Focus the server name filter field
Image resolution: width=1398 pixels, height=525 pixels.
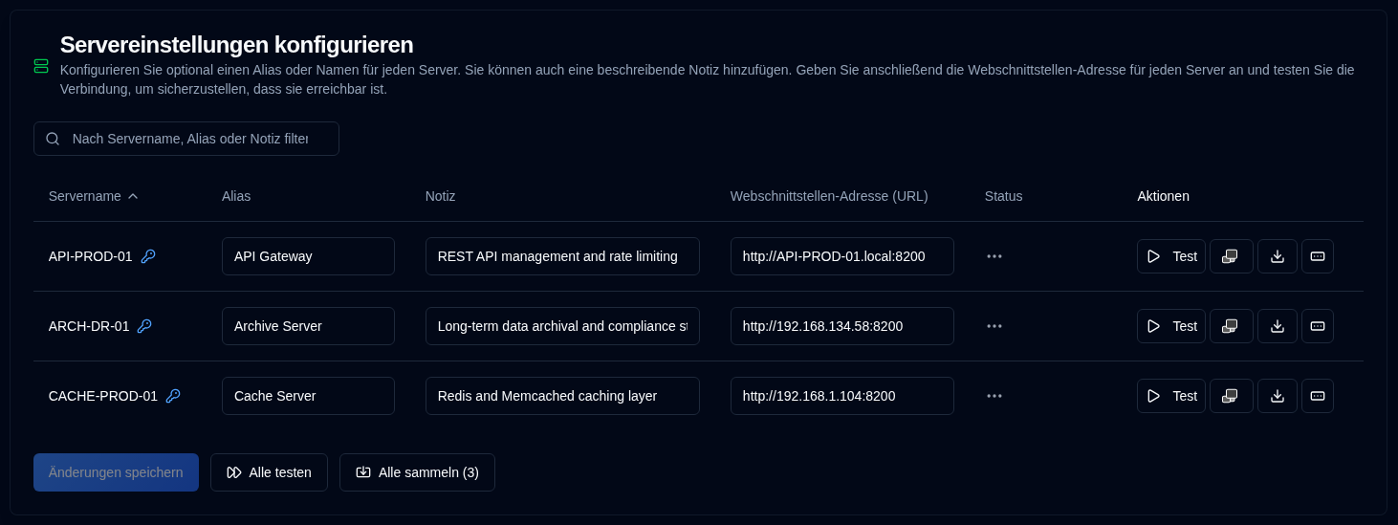pyautogui.click(x=186, y=139)
